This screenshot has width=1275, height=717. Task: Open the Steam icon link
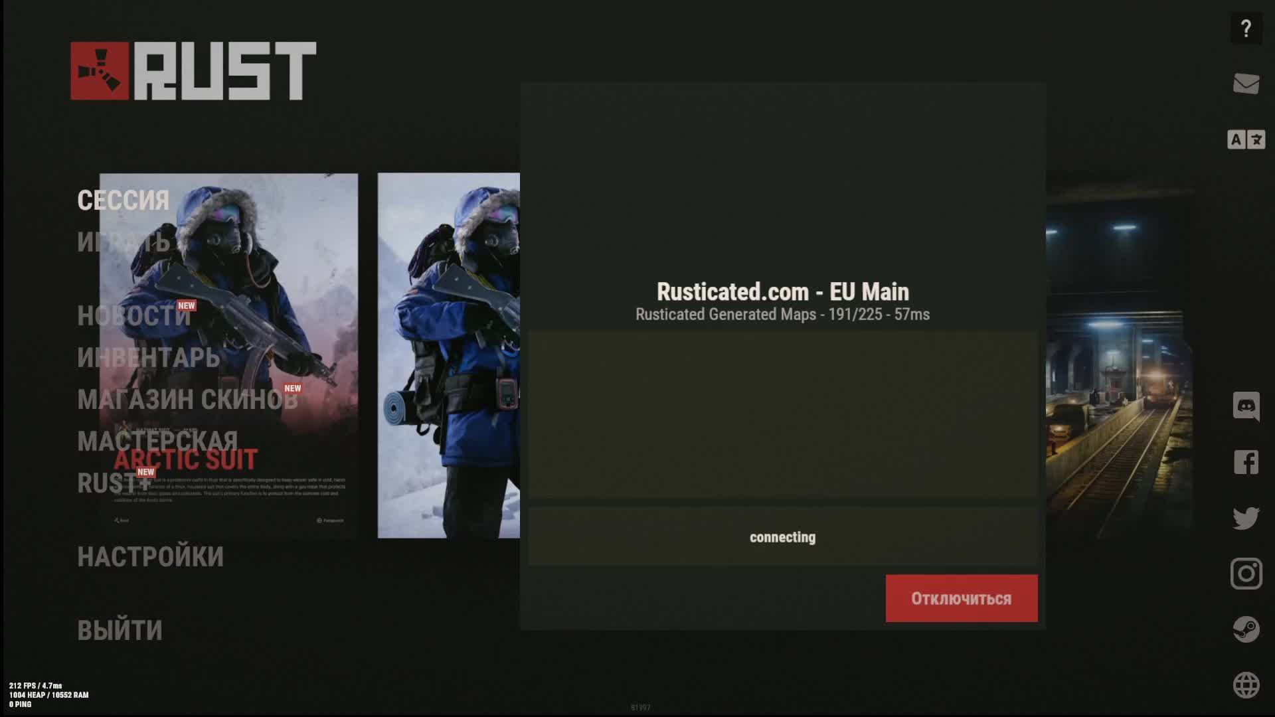pyautogui.click(x=1246, y=629)
